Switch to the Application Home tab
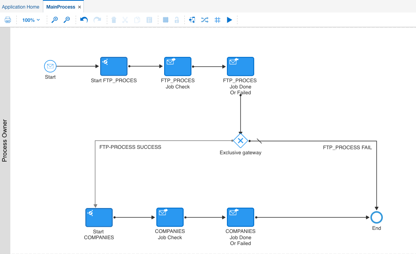The width and height of the screenshot is (416, 254). pos(21,7)
